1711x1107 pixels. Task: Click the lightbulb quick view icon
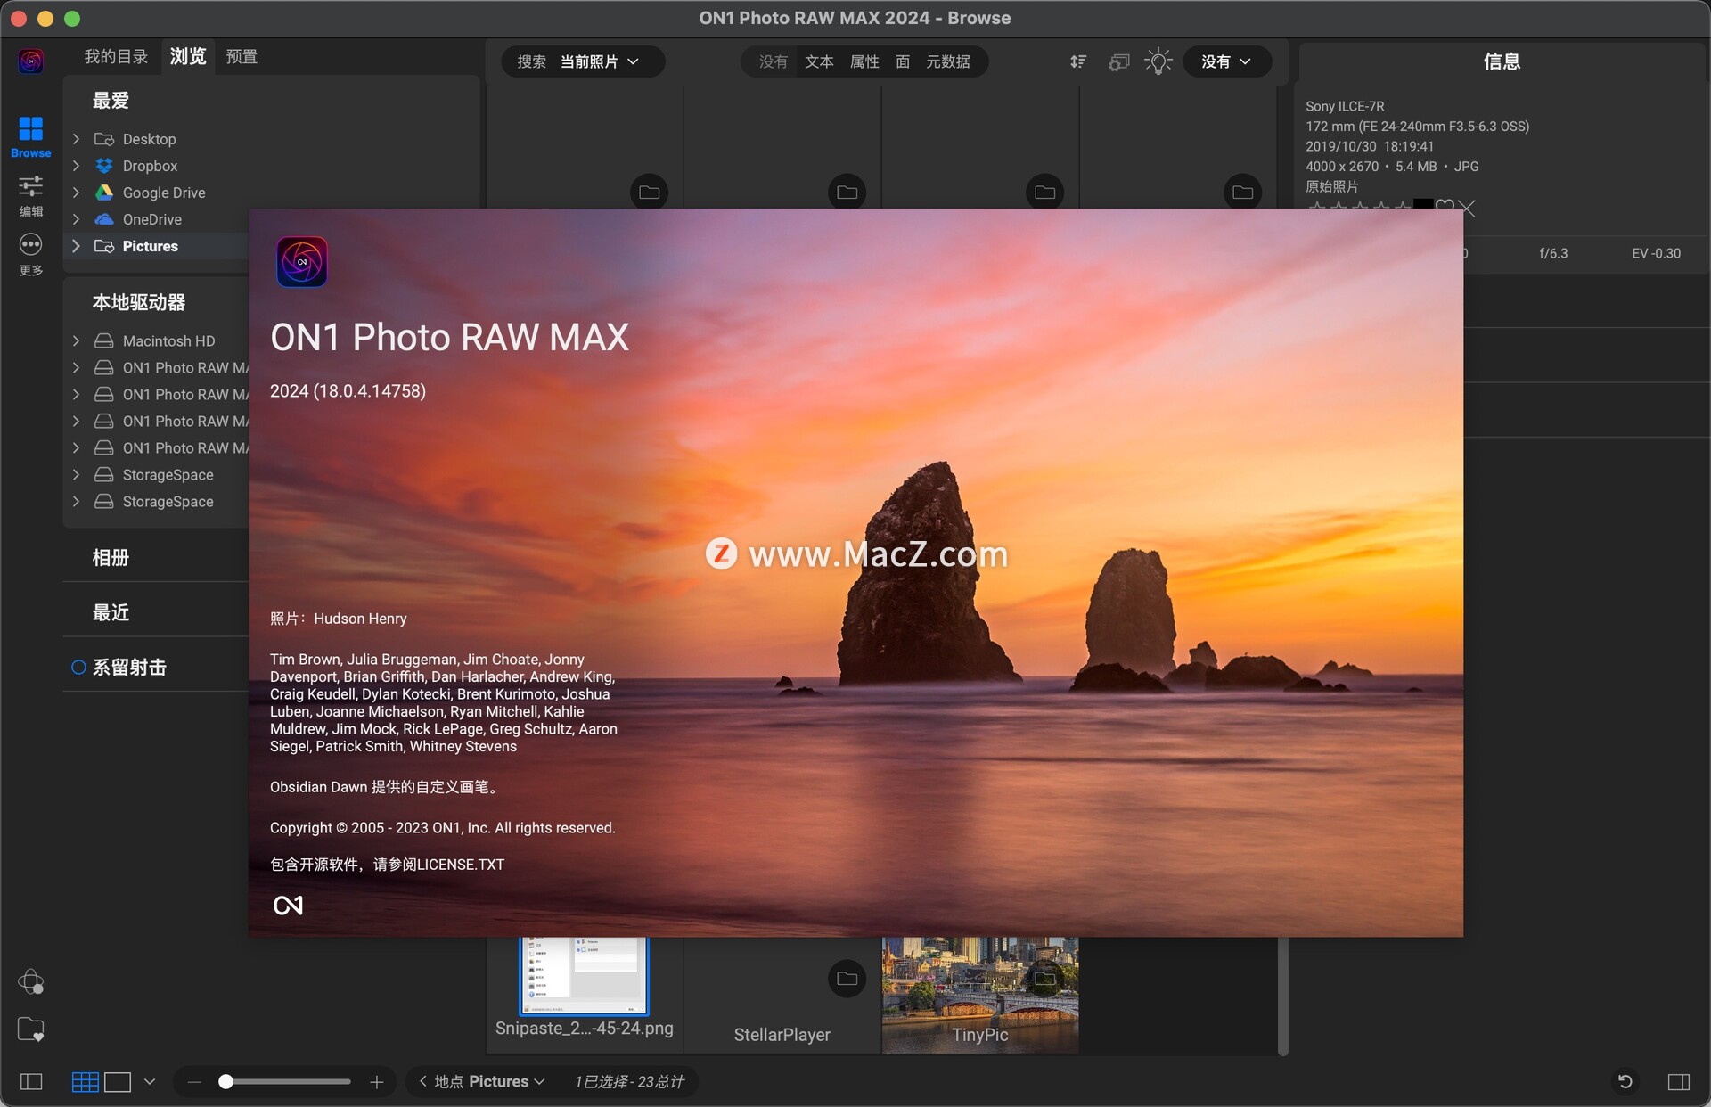(1158, 61)
